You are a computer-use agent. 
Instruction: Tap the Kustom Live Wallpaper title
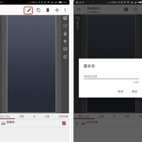click(x=94, y=9)
